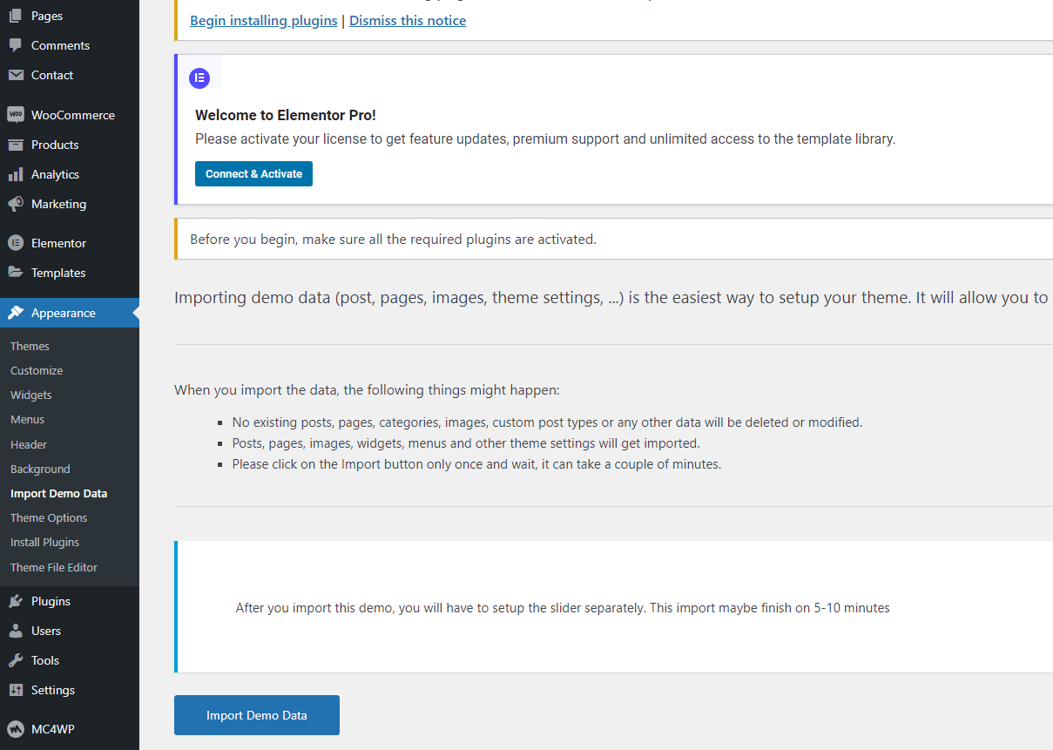Open Header submenu item
The width and height of the screenshot is (1053, 750).
(29, 444)
